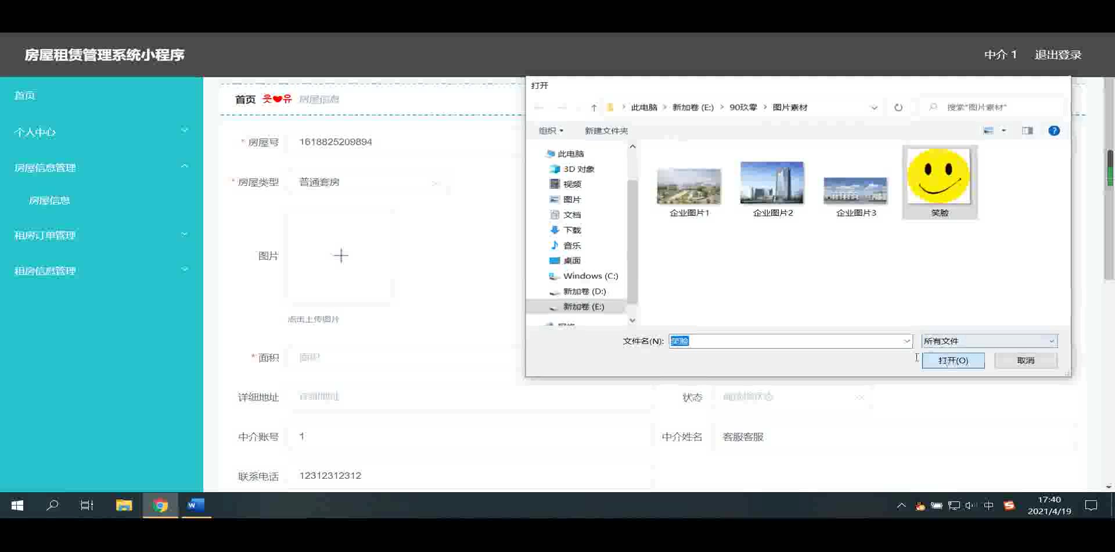
Task: Open File Explorer from the taskbar
Action: (x=124, y=506)
